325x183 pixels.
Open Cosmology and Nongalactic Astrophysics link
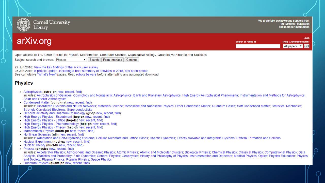102,95
